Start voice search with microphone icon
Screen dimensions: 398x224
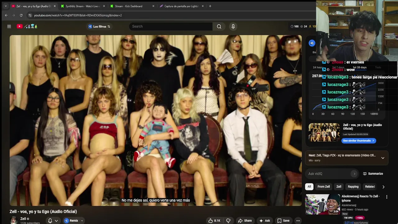click(233, 26)
